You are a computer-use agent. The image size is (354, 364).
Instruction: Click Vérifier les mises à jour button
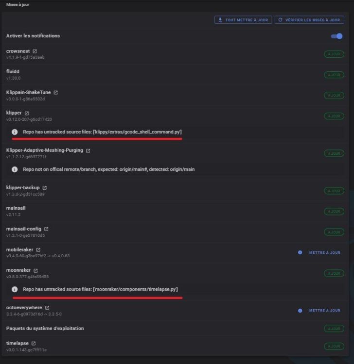click(309, 20)
